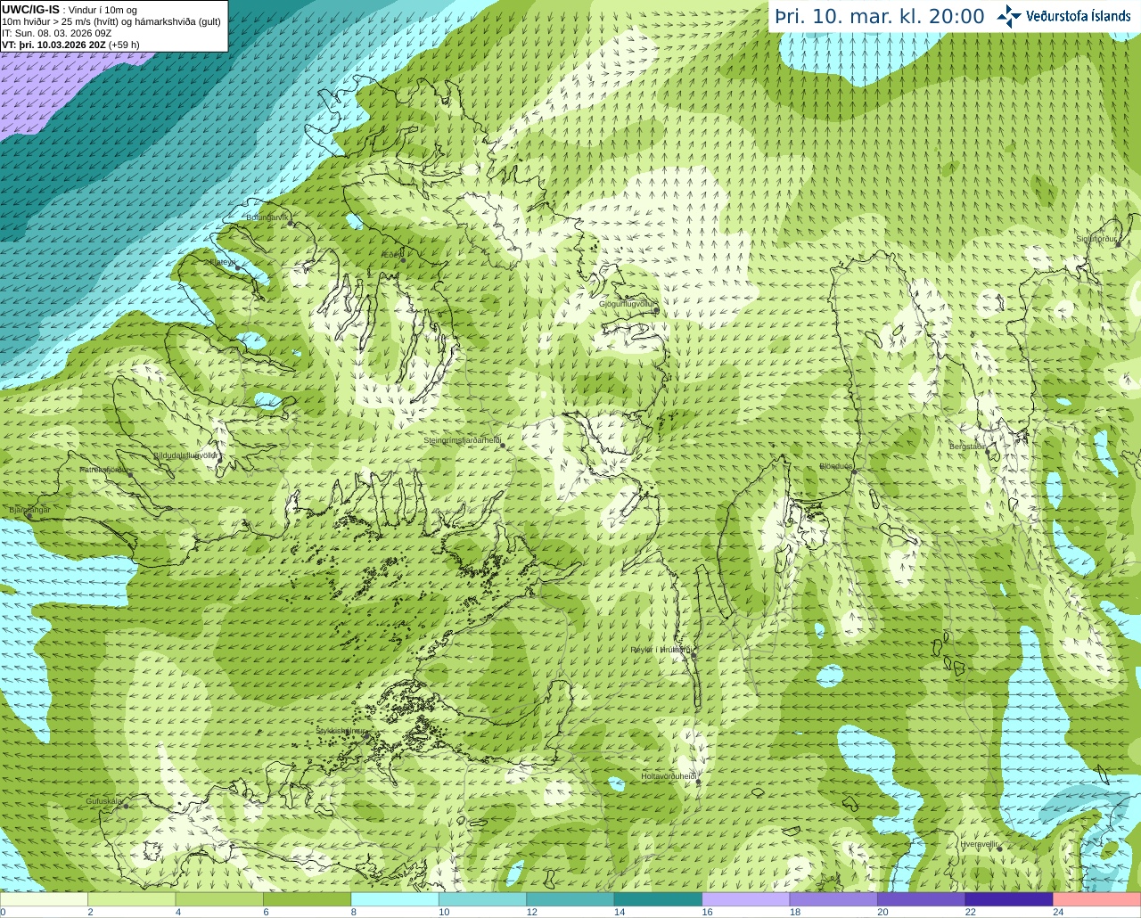Click the Stykkishólmur station marker
Image resolution: width=1141 pixels, height=918 pixels.
[x=365, y=735]
